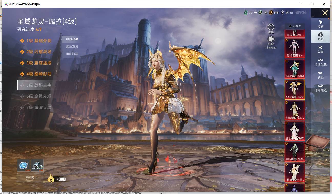Viewport: 332px width, 194px height.
Task: Select the 滑翔尾迹 glide trail tab
Action: pos(320,88)
